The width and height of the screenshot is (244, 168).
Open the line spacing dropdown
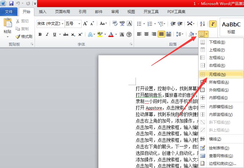(x=180, y=34)
